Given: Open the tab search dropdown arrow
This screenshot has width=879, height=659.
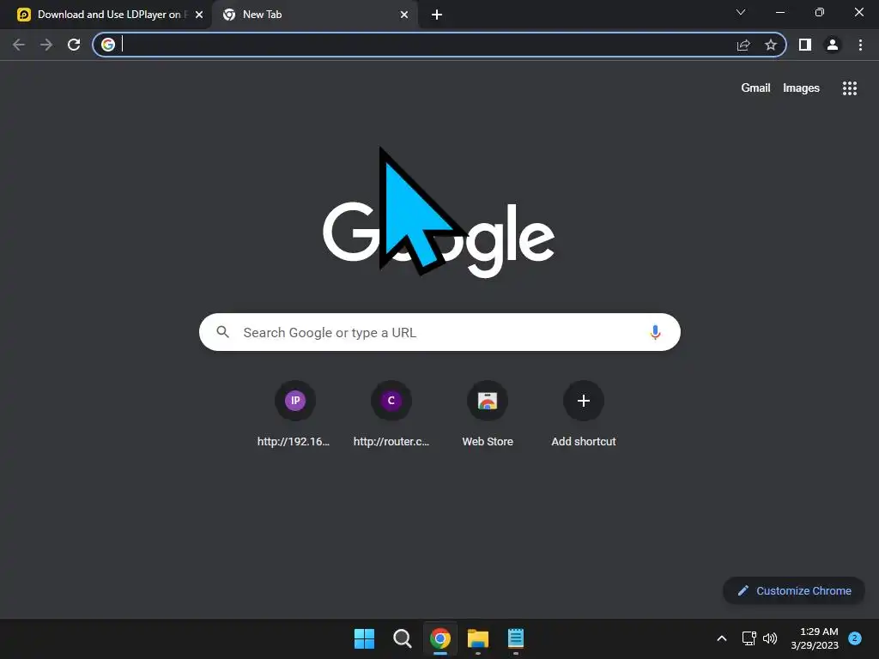Looking at the screenshot, I should 741,12.
